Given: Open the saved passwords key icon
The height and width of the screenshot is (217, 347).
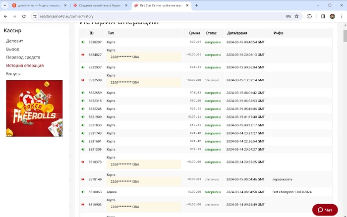Looking at the screenshot, I should click(288, 16).
